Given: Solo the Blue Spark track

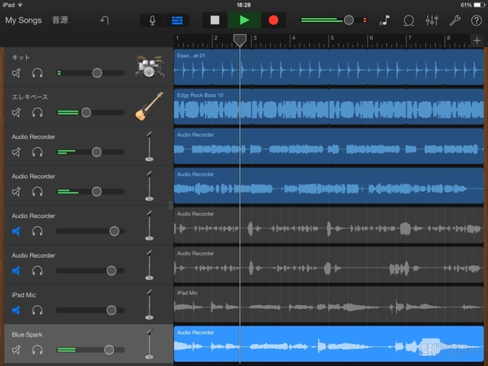Looking at the screenshot, I should [x=37, y=350].
